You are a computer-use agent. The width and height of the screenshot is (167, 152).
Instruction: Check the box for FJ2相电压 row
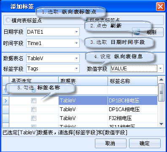pos(34,118)
